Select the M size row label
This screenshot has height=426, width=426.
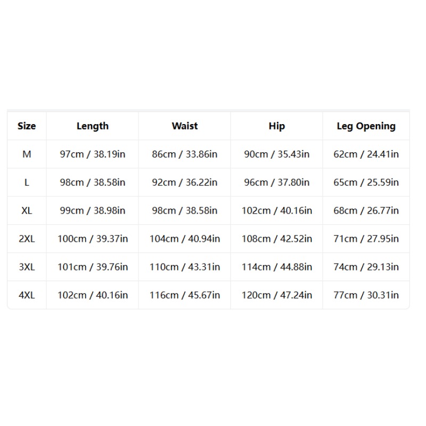pos(27,154)
